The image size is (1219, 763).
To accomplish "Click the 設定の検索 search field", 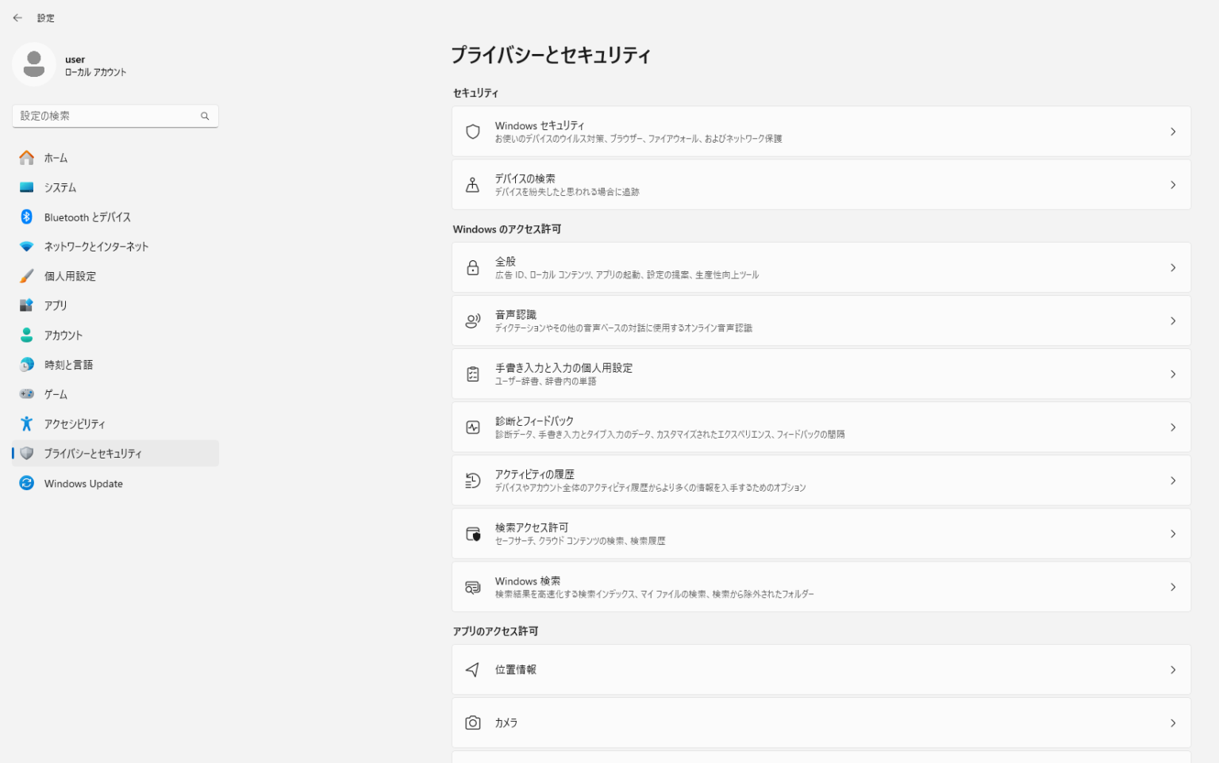I will pyautogui.click(x=107, y=116).
